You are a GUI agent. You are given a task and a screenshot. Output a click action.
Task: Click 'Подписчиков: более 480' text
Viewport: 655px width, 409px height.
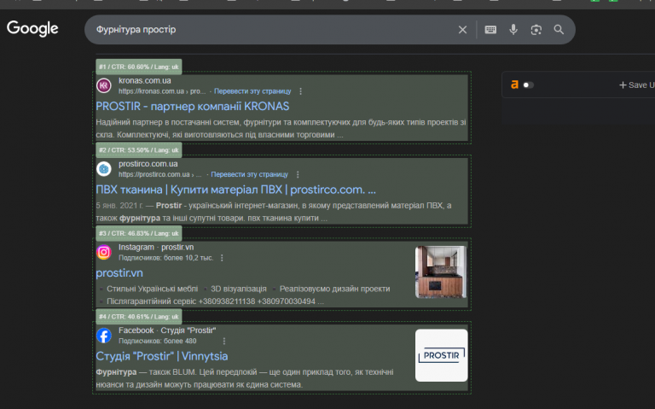tap(157, 341)
